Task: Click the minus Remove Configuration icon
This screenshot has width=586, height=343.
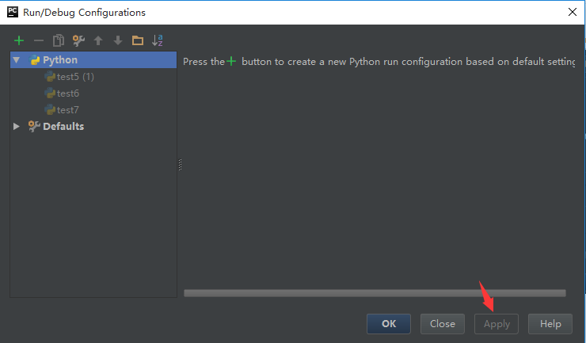Action: point(39,40)
